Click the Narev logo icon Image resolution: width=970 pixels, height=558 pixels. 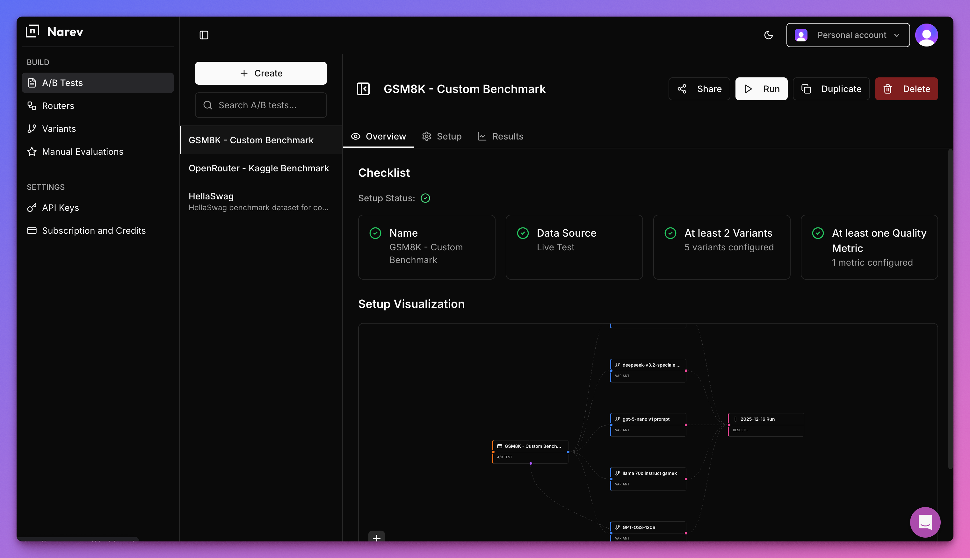(32, 32)
